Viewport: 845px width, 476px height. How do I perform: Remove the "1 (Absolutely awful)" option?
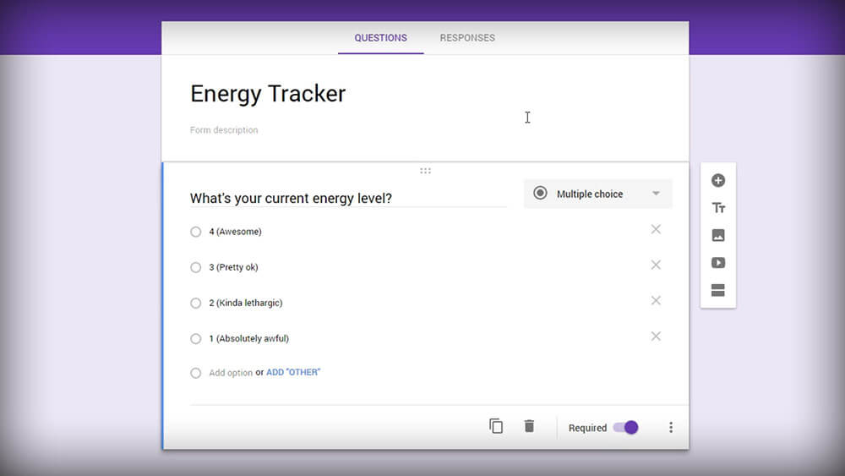click(x=656, y=336)
